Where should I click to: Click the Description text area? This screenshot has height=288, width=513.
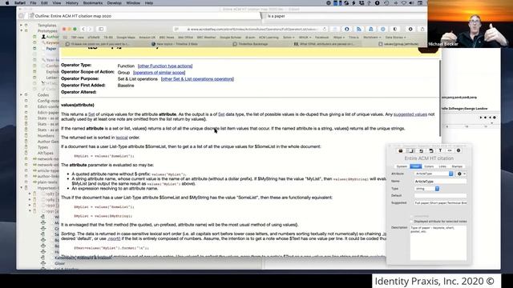(438, 243)
